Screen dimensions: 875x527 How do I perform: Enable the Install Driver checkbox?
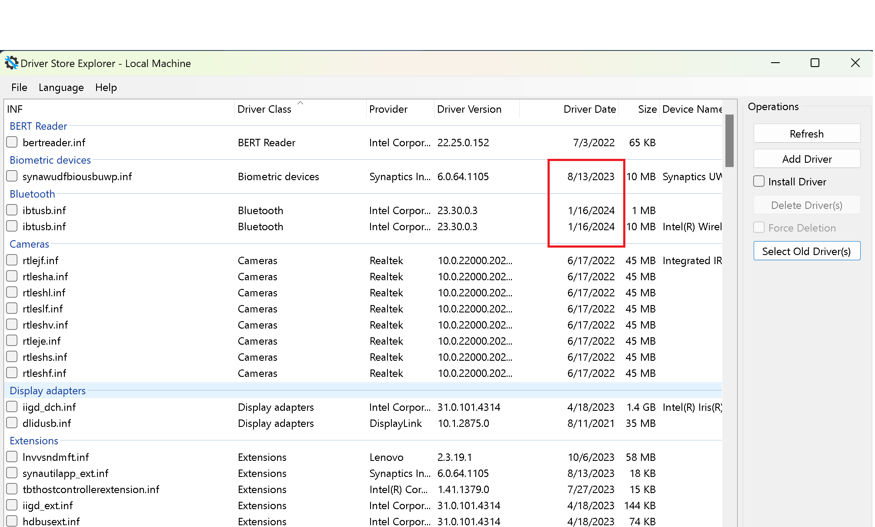(x=759, y=181)
